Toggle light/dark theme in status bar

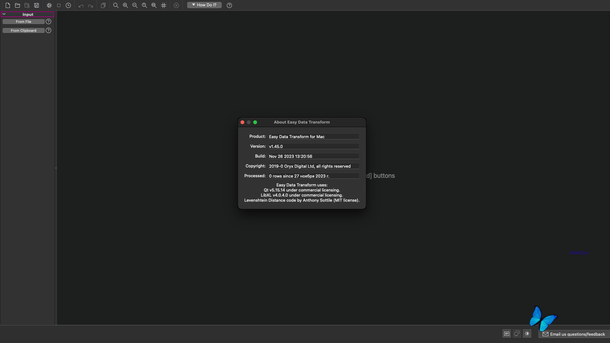[x=527, y=333]
